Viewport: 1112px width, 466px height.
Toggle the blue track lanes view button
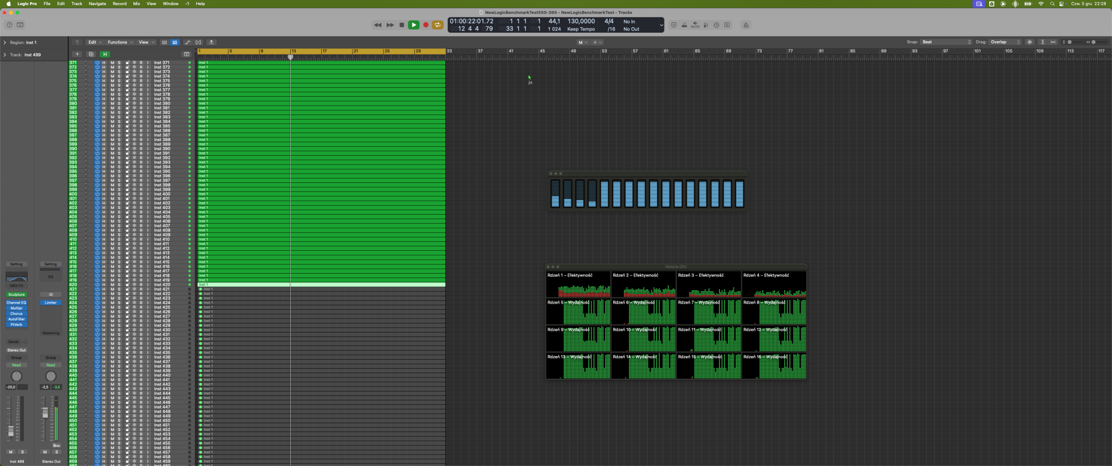pos(175,42)
